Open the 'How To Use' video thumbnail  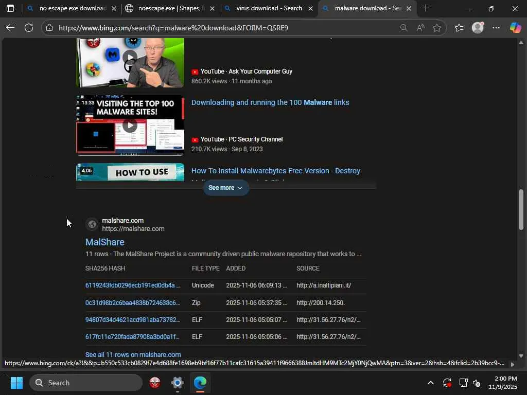[130, 172]
